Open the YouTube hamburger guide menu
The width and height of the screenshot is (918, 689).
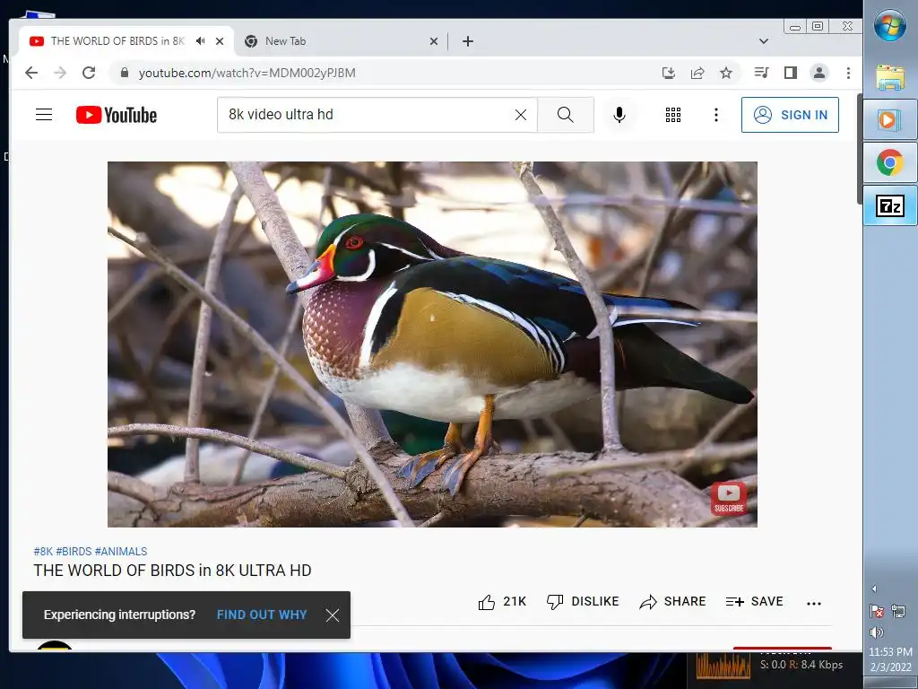click(44, 114)
